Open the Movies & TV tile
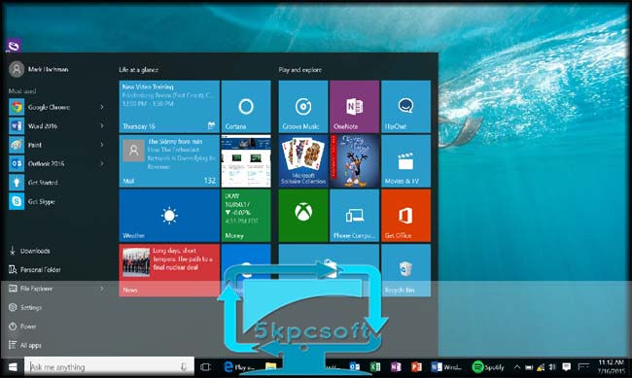The width and height of the screenshot is (632, 378). 405,161
